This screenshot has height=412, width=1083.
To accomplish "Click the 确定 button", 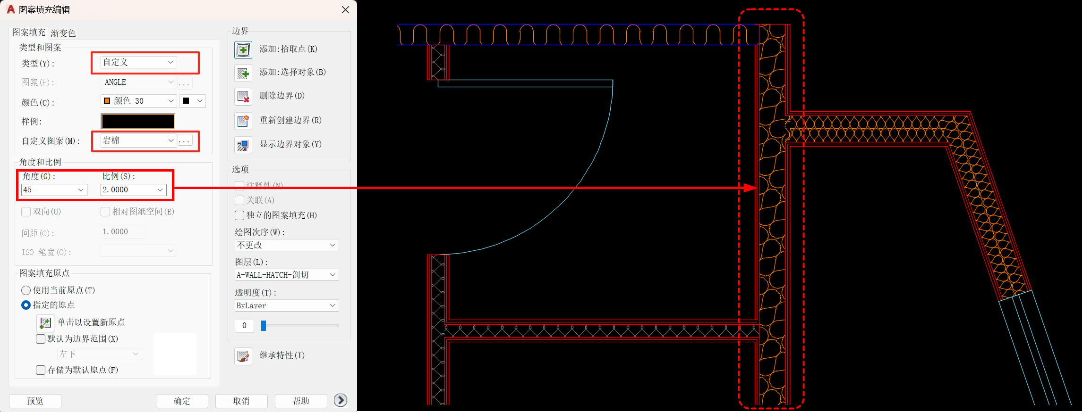I will click(x=182, y=401).
